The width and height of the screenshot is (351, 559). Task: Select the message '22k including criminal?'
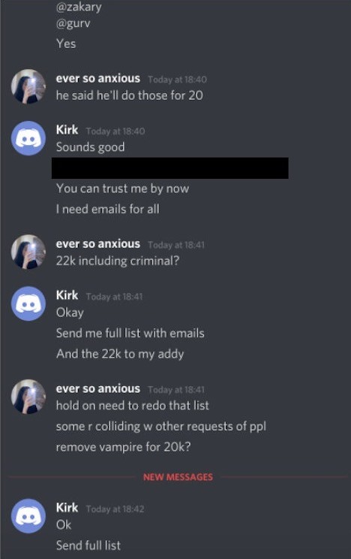118,261
